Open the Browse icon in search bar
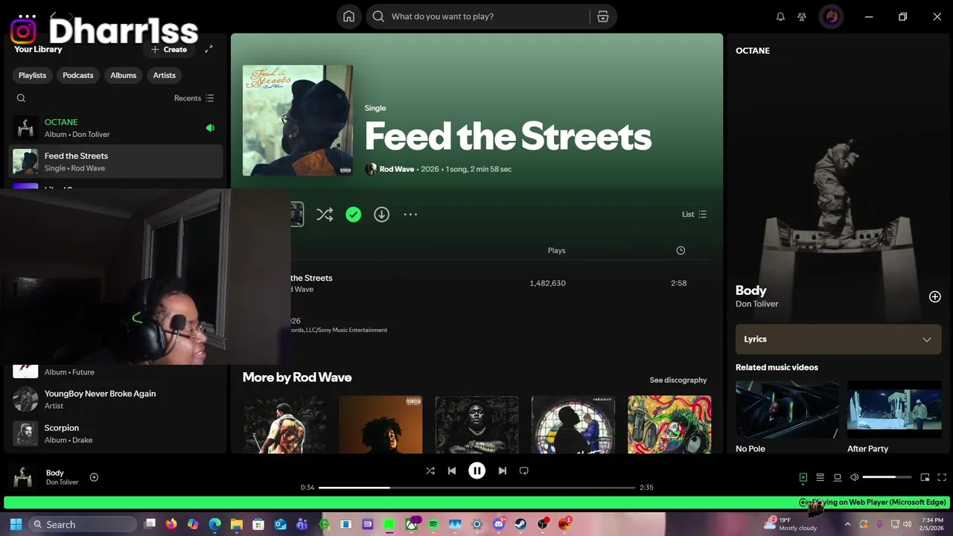The height and width of the screenshot is (536, 953). coord(603,16)
